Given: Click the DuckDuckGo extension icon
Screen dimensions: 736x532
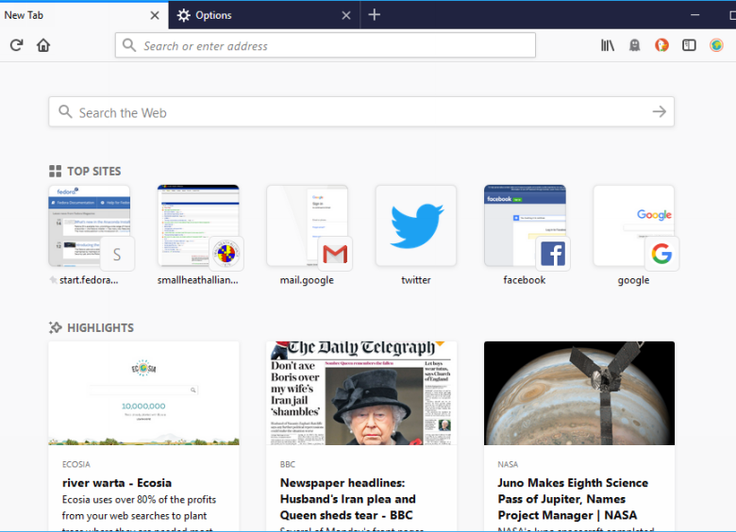Looking at the screenshot, I should pos(662,45).
